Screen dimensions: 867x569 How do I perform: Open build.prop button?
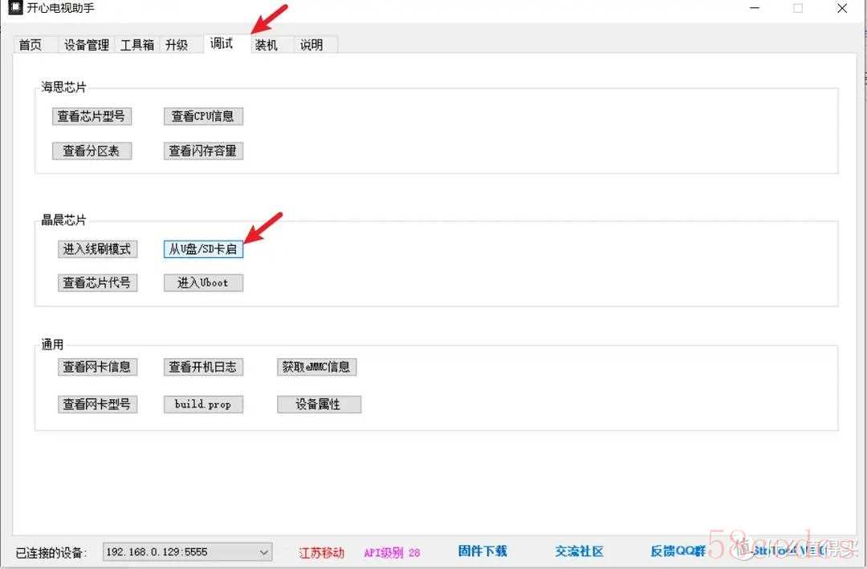coord(203,405)
